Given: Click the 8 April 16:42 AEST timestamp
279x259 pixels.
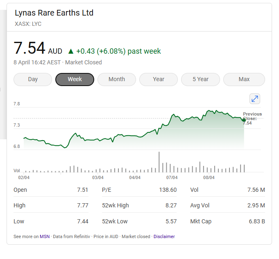Looking at the screenshot, I should (37, 62).
